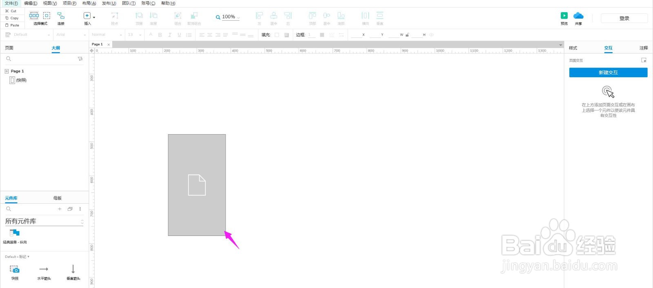
Task: Click the Cut button
Action: pos(11,11)
